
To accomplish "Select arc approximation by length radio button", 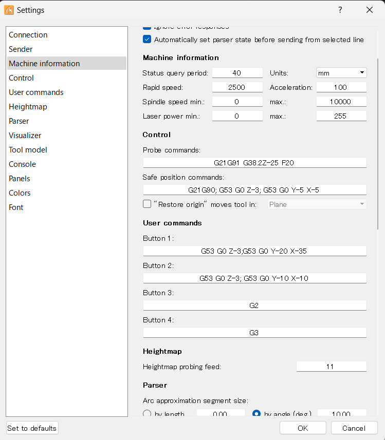I will click(x=147, y=414).
